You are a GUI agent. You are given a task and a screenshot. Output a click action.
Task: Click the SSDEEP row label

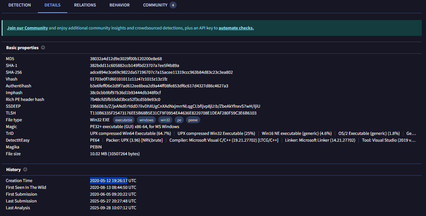[x=13, y=106]
